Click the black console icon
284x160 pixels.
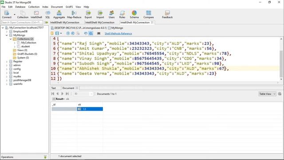click(99, 33)
